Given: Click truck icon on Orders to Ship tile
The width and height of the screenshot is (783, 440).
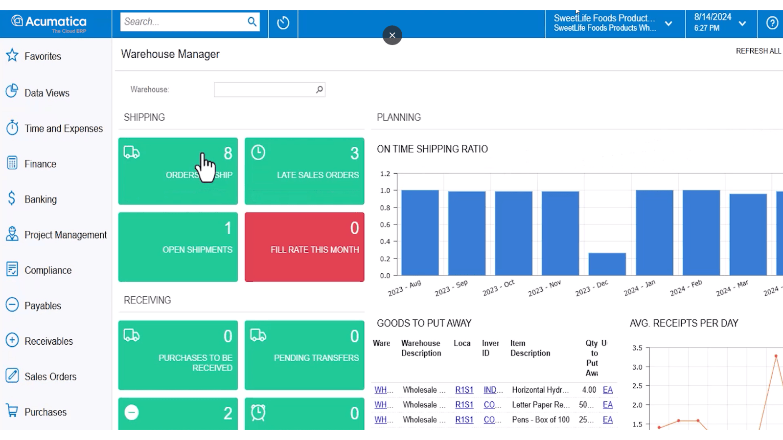Looking at the screenshot, I should pyautogui.click(x=132, y=153).
